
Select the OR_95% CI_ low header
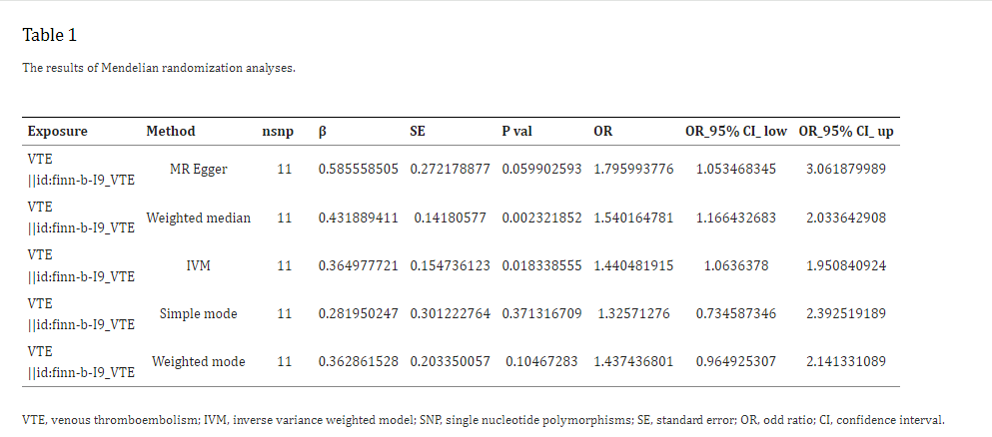736,132
